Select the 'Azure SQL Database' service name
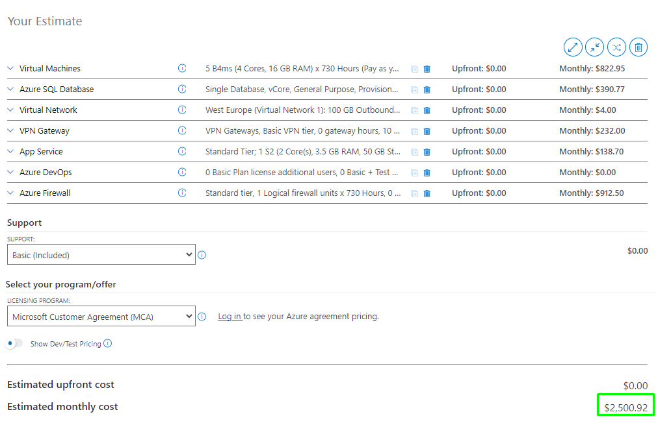 point(57,90)
